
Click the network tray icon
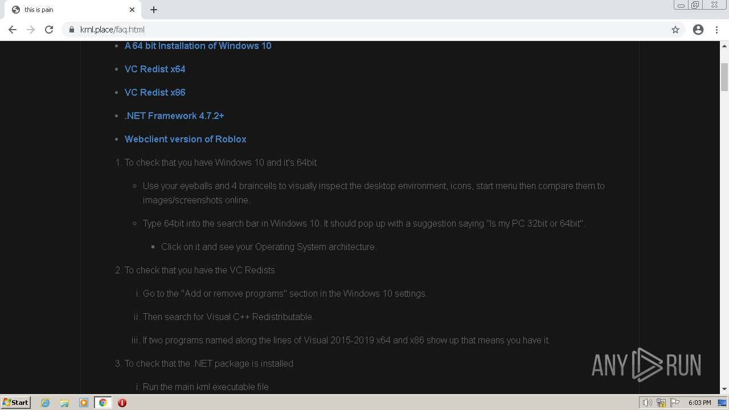(661, 403)
